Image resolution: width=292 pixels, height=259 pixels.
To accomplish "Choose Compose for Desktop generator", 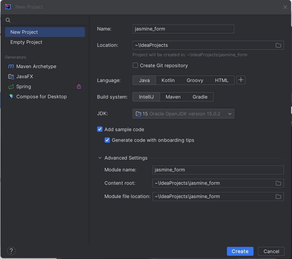I will (x=45, y=96).
